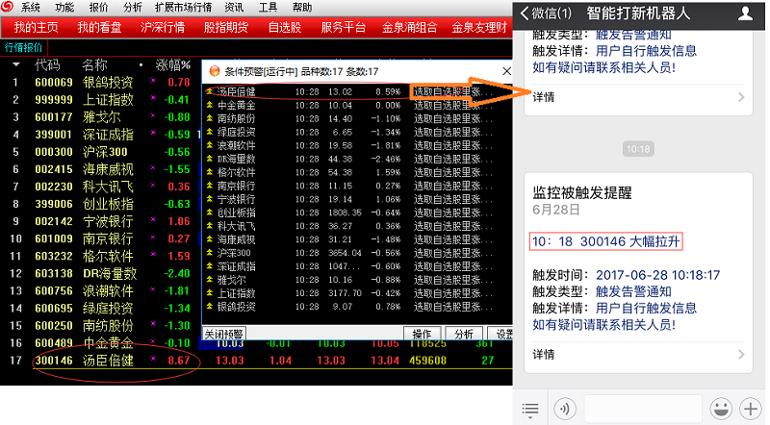Switch to 服务平台 tab
Image resolution: width=770 pixels, height=425 pixels.
click(x=344, y=28)
